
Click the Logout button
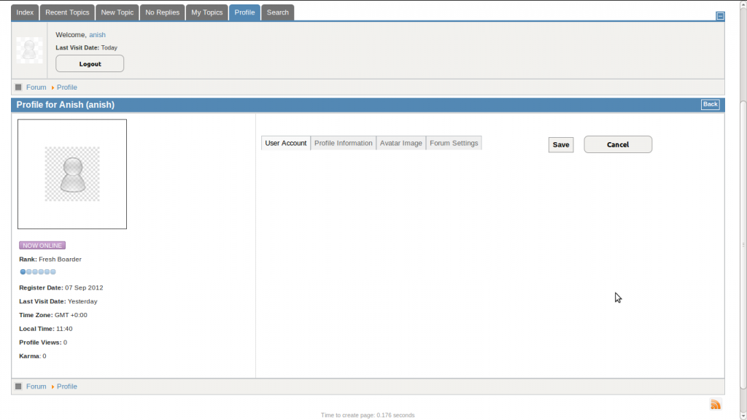tap(90, 64)
